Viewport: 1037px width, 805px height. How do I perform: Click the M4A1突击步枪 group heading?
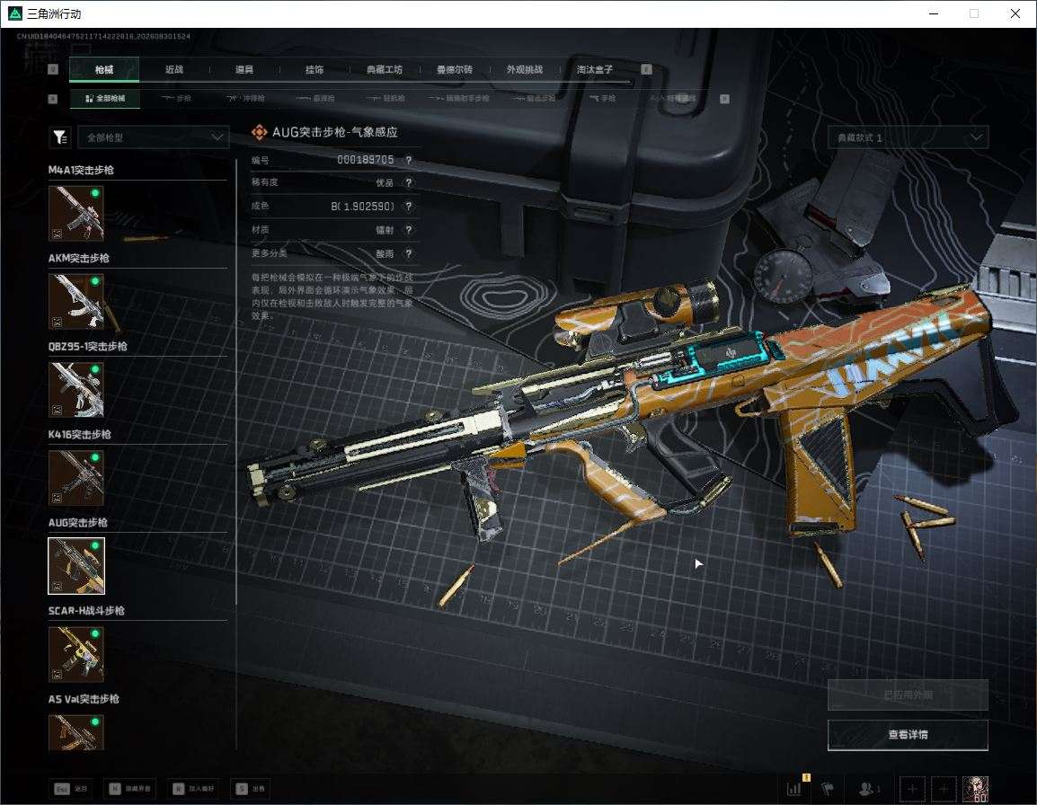click(x=81, y=170)
